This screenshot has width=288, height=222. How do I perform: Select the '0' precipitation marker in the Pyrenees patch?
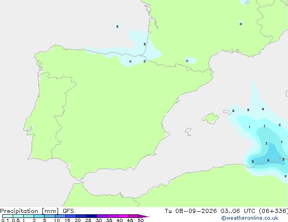[187, 61]
